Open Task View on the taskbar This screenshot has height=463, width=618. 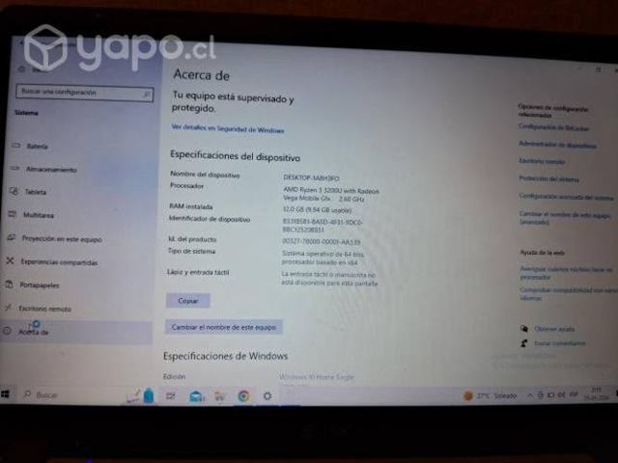tap(171, 396)
